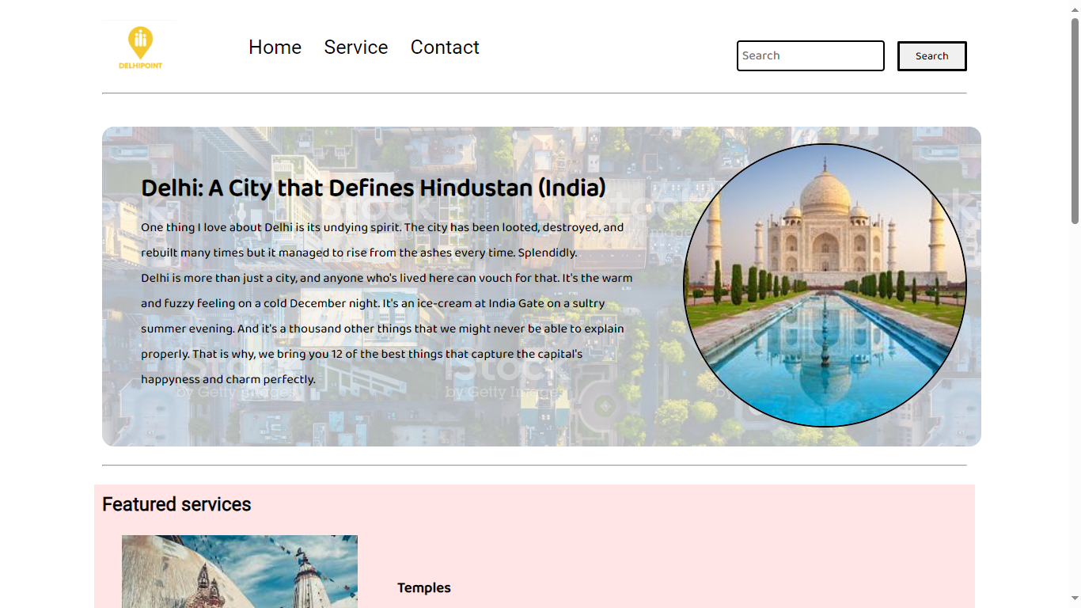Open the Contact link

point(445,47)
